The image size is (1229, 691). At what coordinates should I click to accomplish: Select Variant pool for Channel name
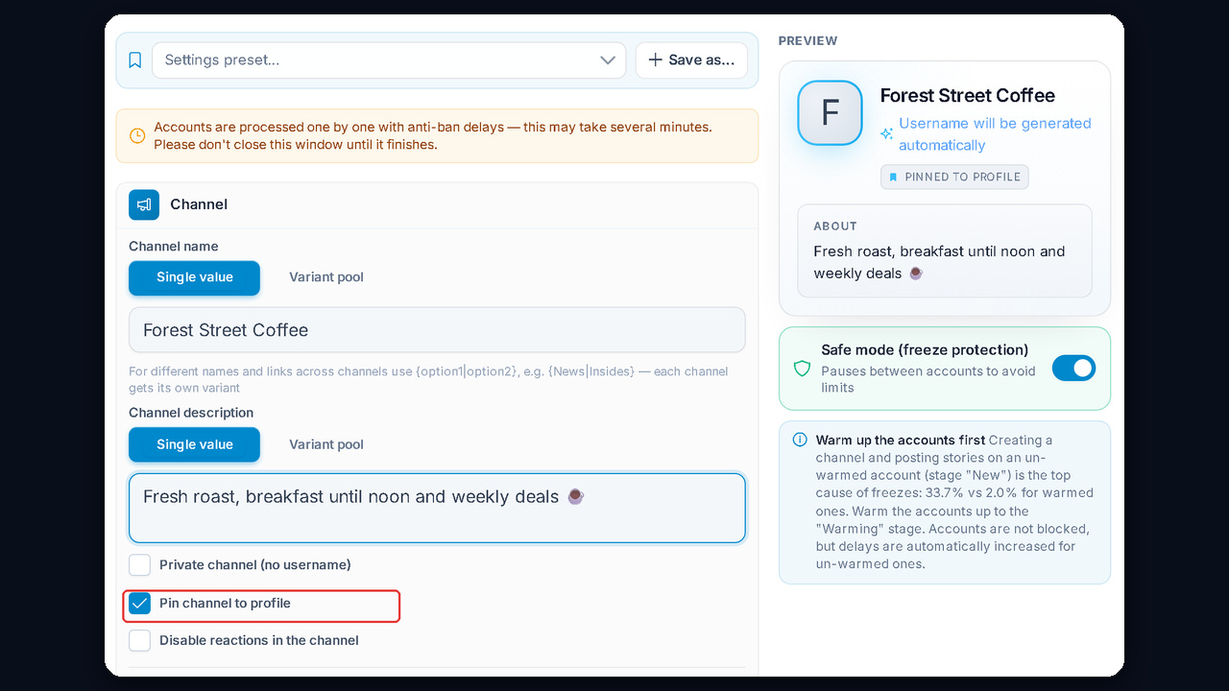pos(326,277)
